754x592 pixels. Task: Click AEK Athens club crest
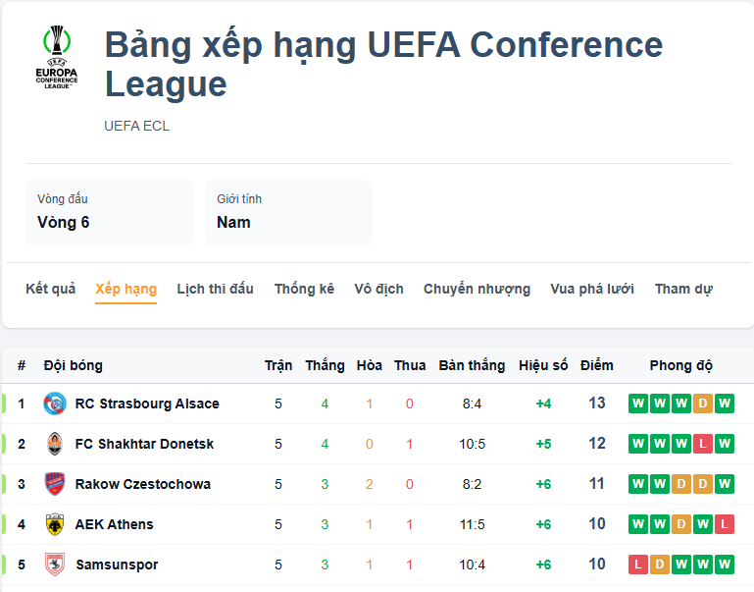coord(55,524)
